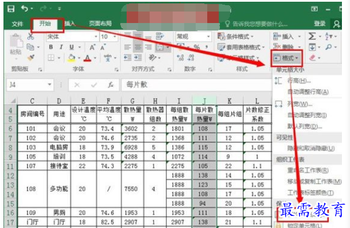Image resolution: width=350 pixels, height=228 pixels.
Task: Open the 文件 tab
Action: pos(17,24)
